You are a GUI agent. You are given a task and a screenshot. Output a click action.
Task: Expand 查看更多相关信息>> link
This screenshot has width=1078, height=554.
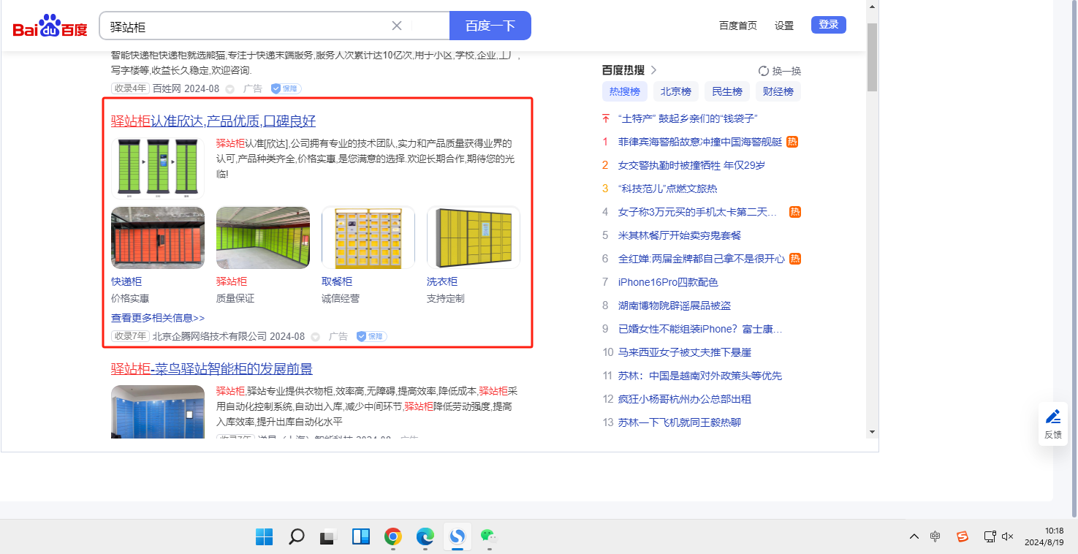tap(158, 318)
